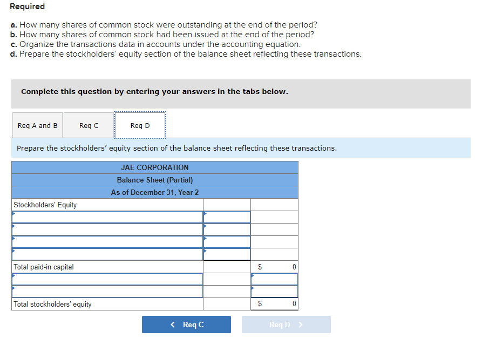Open the account dropdown below Total paid-in capital

[x=106, y=279]
